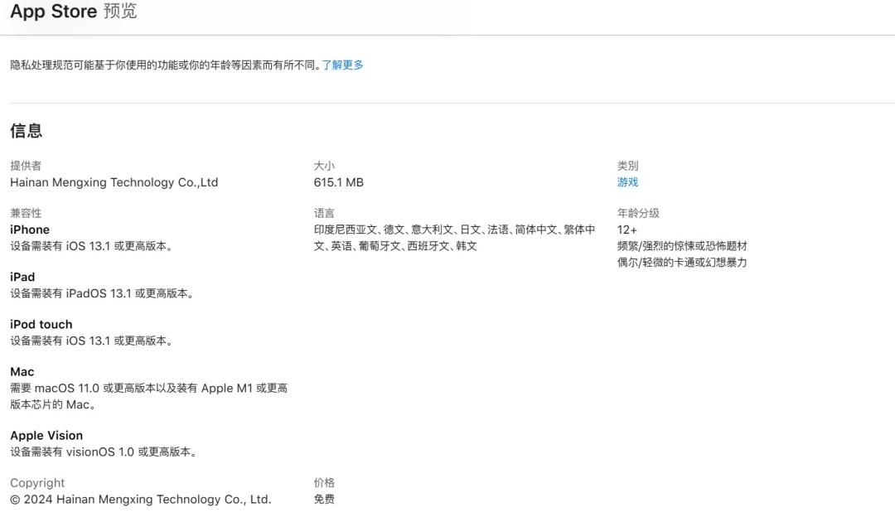Click the iPad compatibility heading

[x=22, y=277]
